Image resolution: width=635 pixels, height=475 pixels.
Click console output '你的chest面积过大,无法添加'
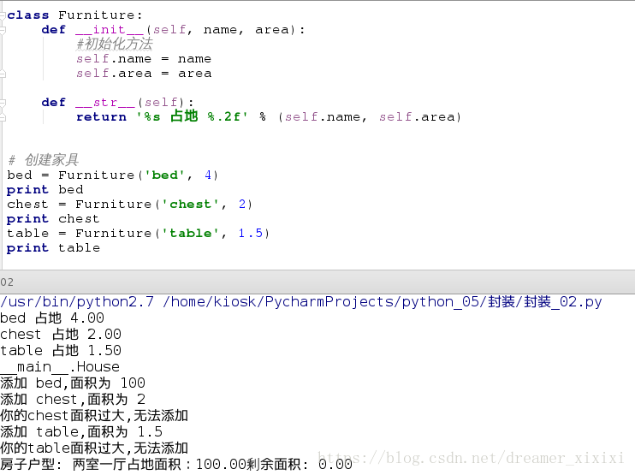pos(94,415)
